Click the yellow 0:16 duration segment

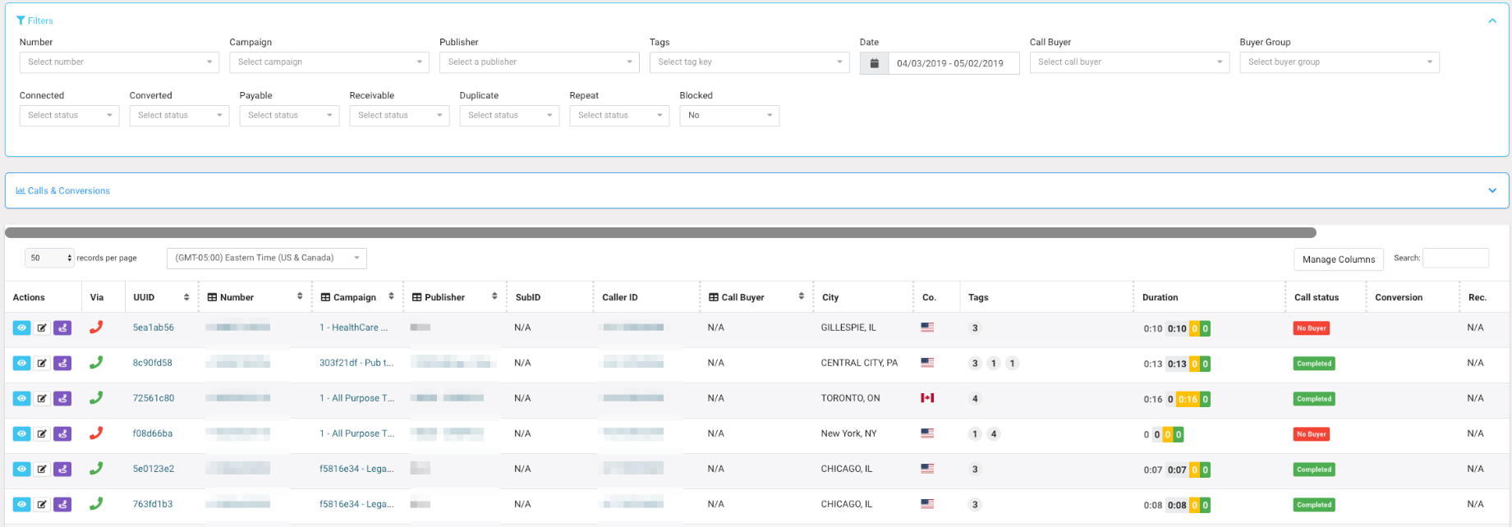(1188, 400)
